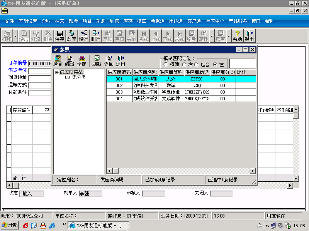Go to last record (末张) icon

(179, 36)
